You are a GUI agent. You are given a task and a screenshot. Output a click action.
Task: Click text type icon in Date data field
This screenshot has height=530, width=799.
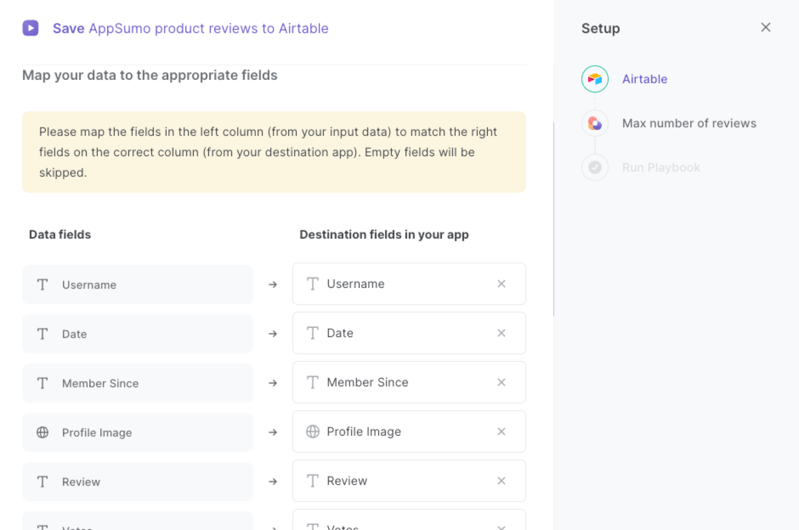coord(42,334)
